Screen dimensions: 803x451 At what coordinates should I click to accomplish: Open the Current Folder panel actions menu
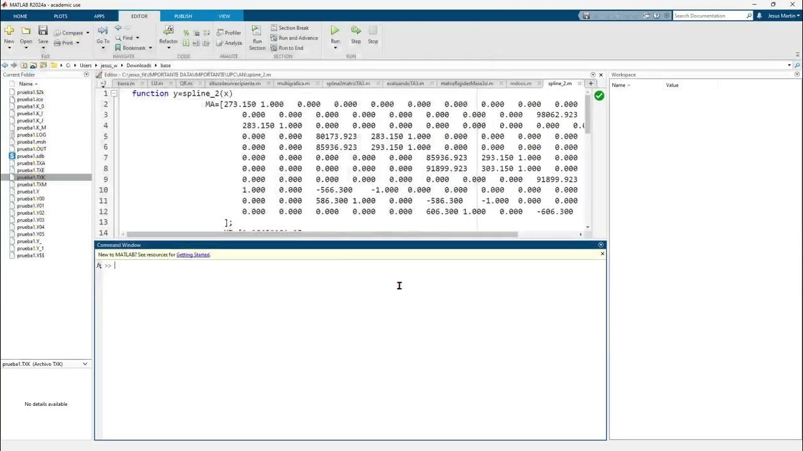[x=87, y=75]
